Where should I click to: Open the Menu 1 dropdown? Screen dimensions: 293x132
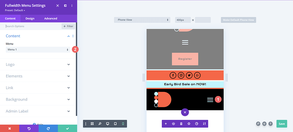(x=38, y=49)
